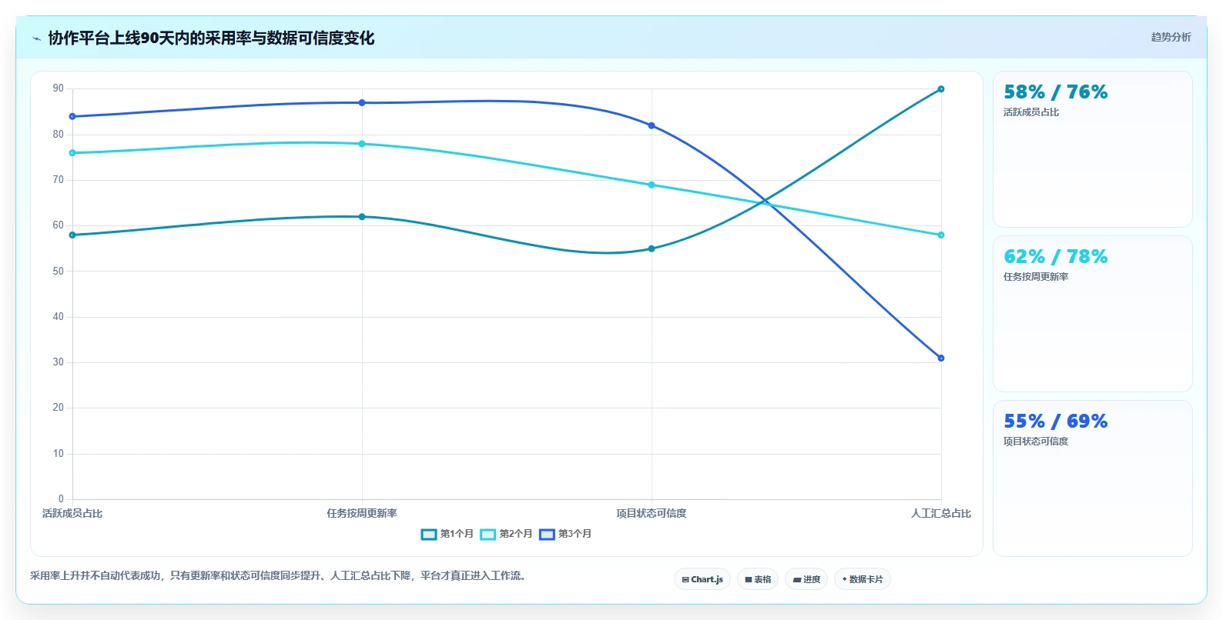Click the 项目状态可信度 caption in the third card
Screen dimensions: 1223x620
(x=1036, y=442)
